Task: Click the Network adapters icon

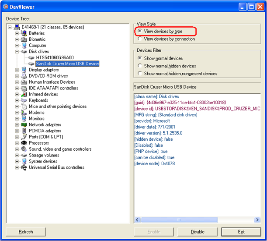Action: (x=24, y=125)
